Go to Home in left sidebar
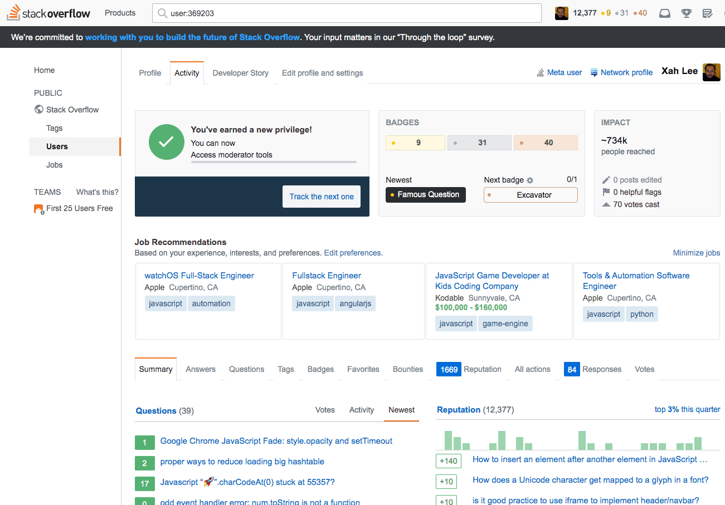This screenshot has height=505, width=725. pyautogui.click(x=44, y=70)
